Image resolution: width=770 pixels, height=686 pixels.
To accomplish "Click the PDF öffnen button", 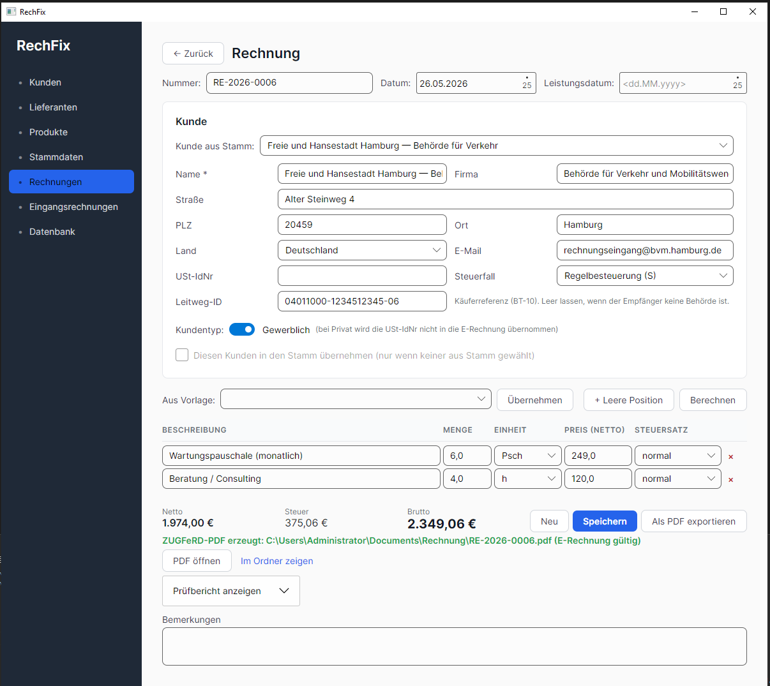I will tap(197, 561).
